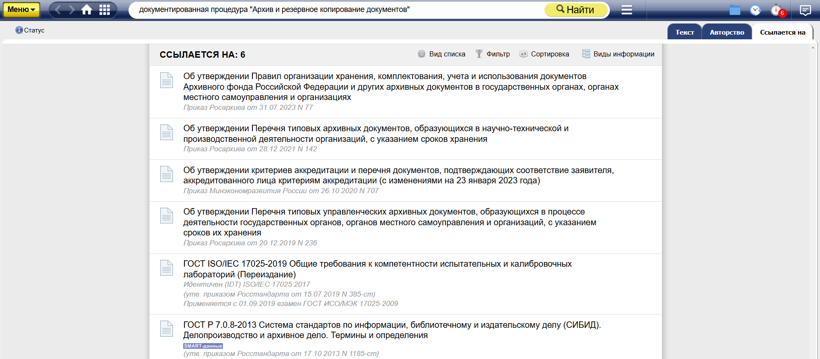
Task: Switch to the Авторство tab
Action: coord(727,32)
